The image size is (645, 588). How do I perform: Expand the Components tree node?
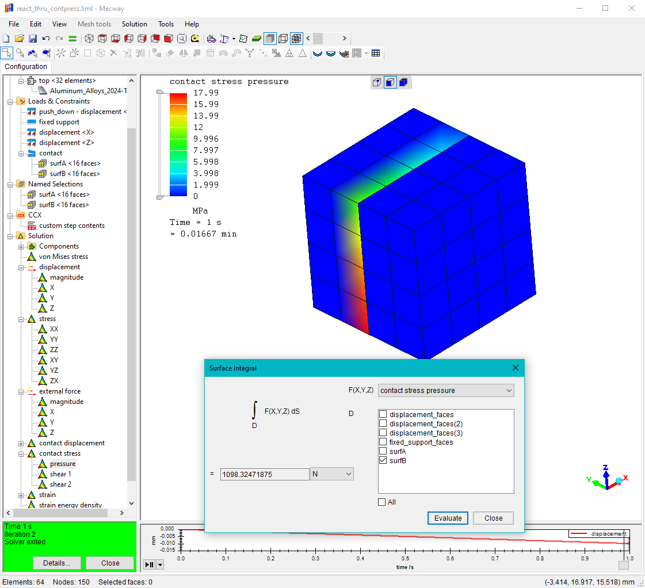click(x=21, y=247)
